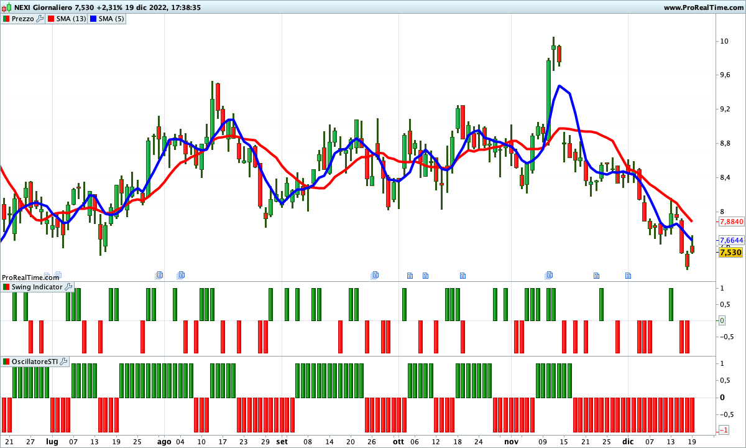
Task: Click the Swing Indicator wrench icon
Action: (68, 287)
